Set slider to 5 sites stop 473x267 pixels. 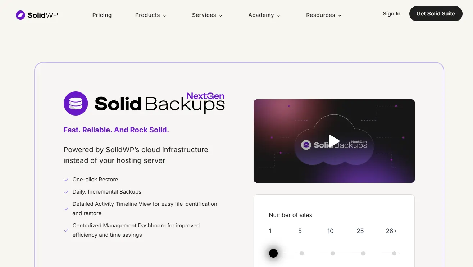pyautogui.click(x=302, y=253)
